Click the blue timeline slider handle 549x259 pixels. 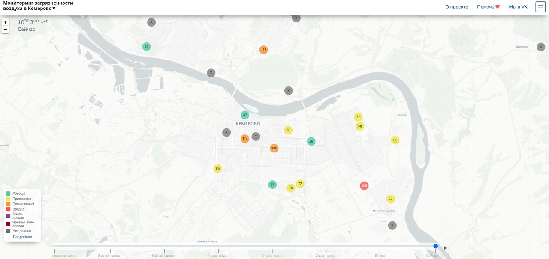click(x=436, y=246)
